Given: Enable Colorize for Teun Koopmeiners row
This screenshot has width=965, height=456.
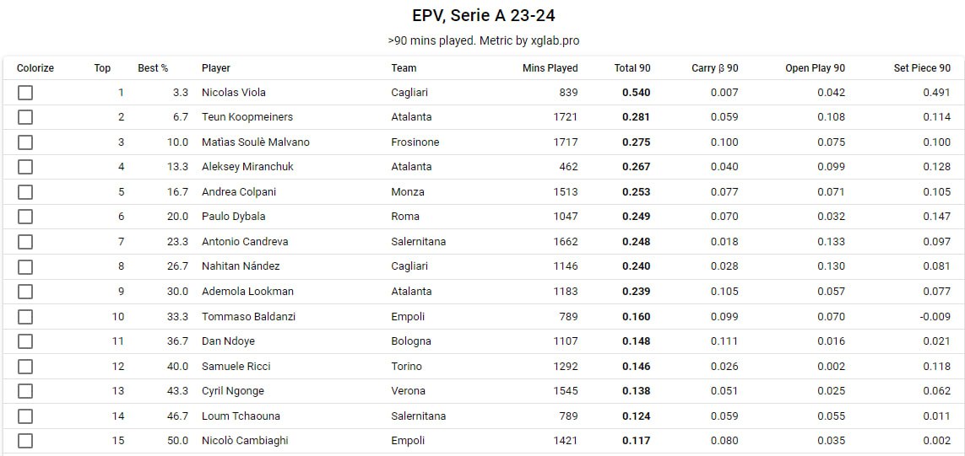Looking at the screenshot, I should (25, 117).
